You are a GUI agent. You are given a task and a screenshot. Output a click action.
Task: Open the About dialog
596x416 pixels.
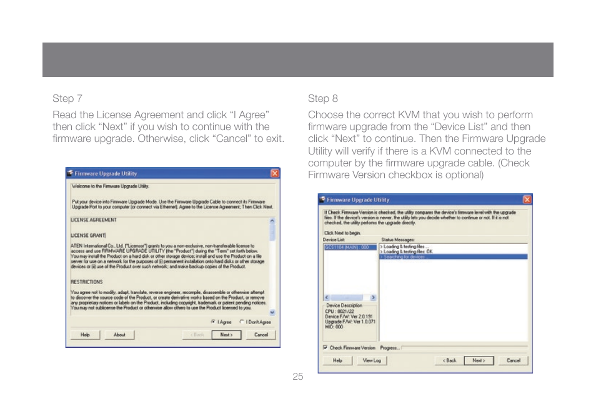pyautogui.click(x=119, y=335)
